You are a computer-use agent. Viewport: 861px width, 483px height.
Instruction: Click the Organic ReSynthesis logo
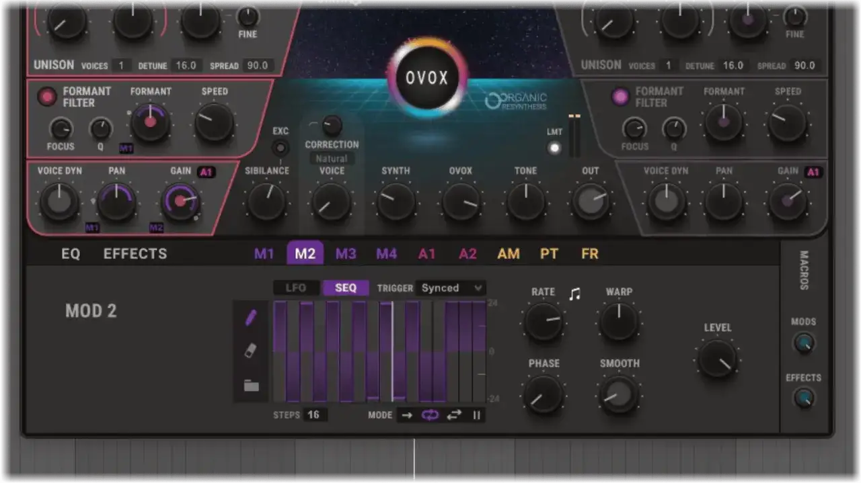(x=516, y=101)
